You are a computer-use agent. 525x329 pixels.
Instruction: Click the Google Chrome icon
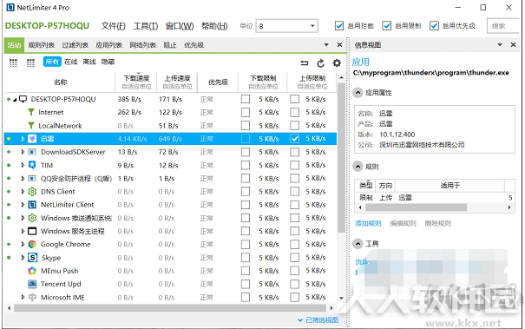click(x=32, y=244)
